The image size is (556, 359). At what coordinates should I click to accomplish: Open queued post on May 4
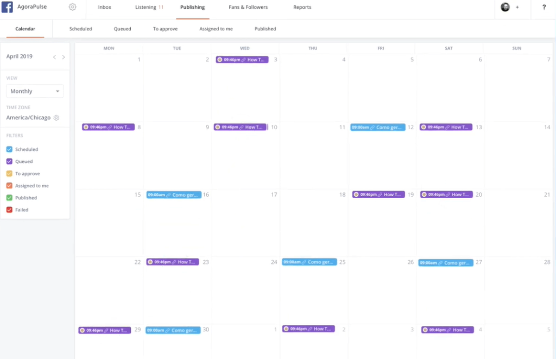click(447, 330)
